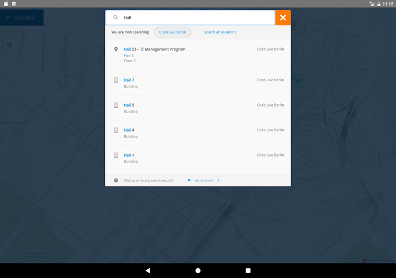
Task: Open the Let us know link
Action: coord(204,180)
